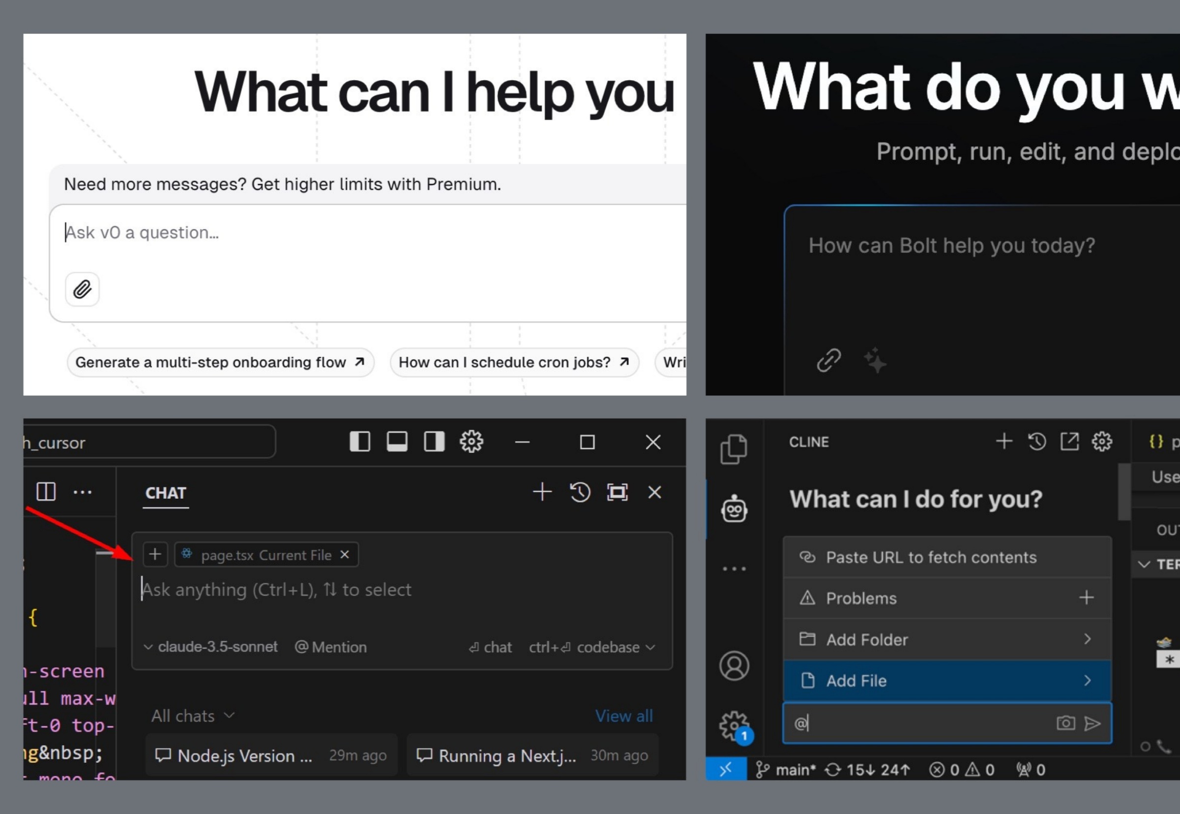
Task: Open the Manage gear with badge in activity bar
Action: (x=736, y=727)
